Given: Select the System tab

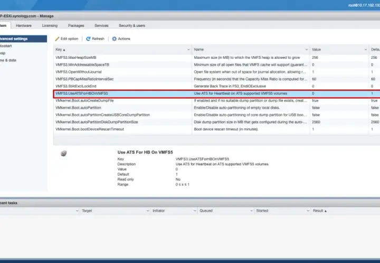Looking at the screenshot, I should point(4,26).
